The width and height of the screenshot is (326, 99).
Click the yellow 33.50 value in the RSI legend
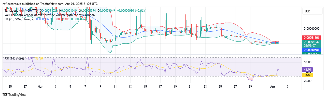tap(39, 58)
